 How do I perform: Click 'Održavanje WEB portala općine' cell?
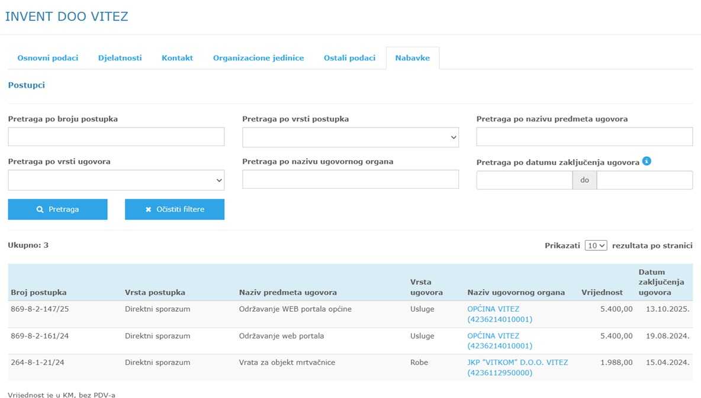295,309
